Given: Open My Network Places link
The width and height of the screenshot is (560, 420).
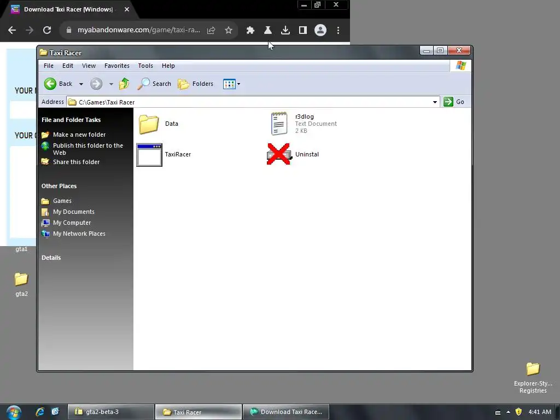Looking at the screenshot, I should click(x=73, y=234).
